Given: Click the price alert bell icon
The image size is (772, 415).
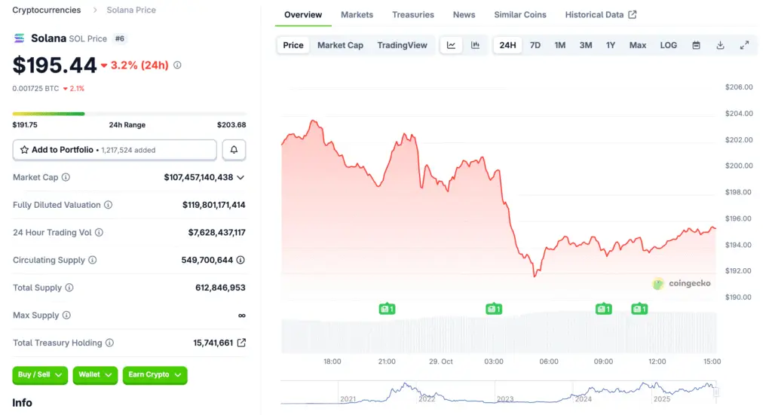Looking at the screenshot, I should click(234, 150).
